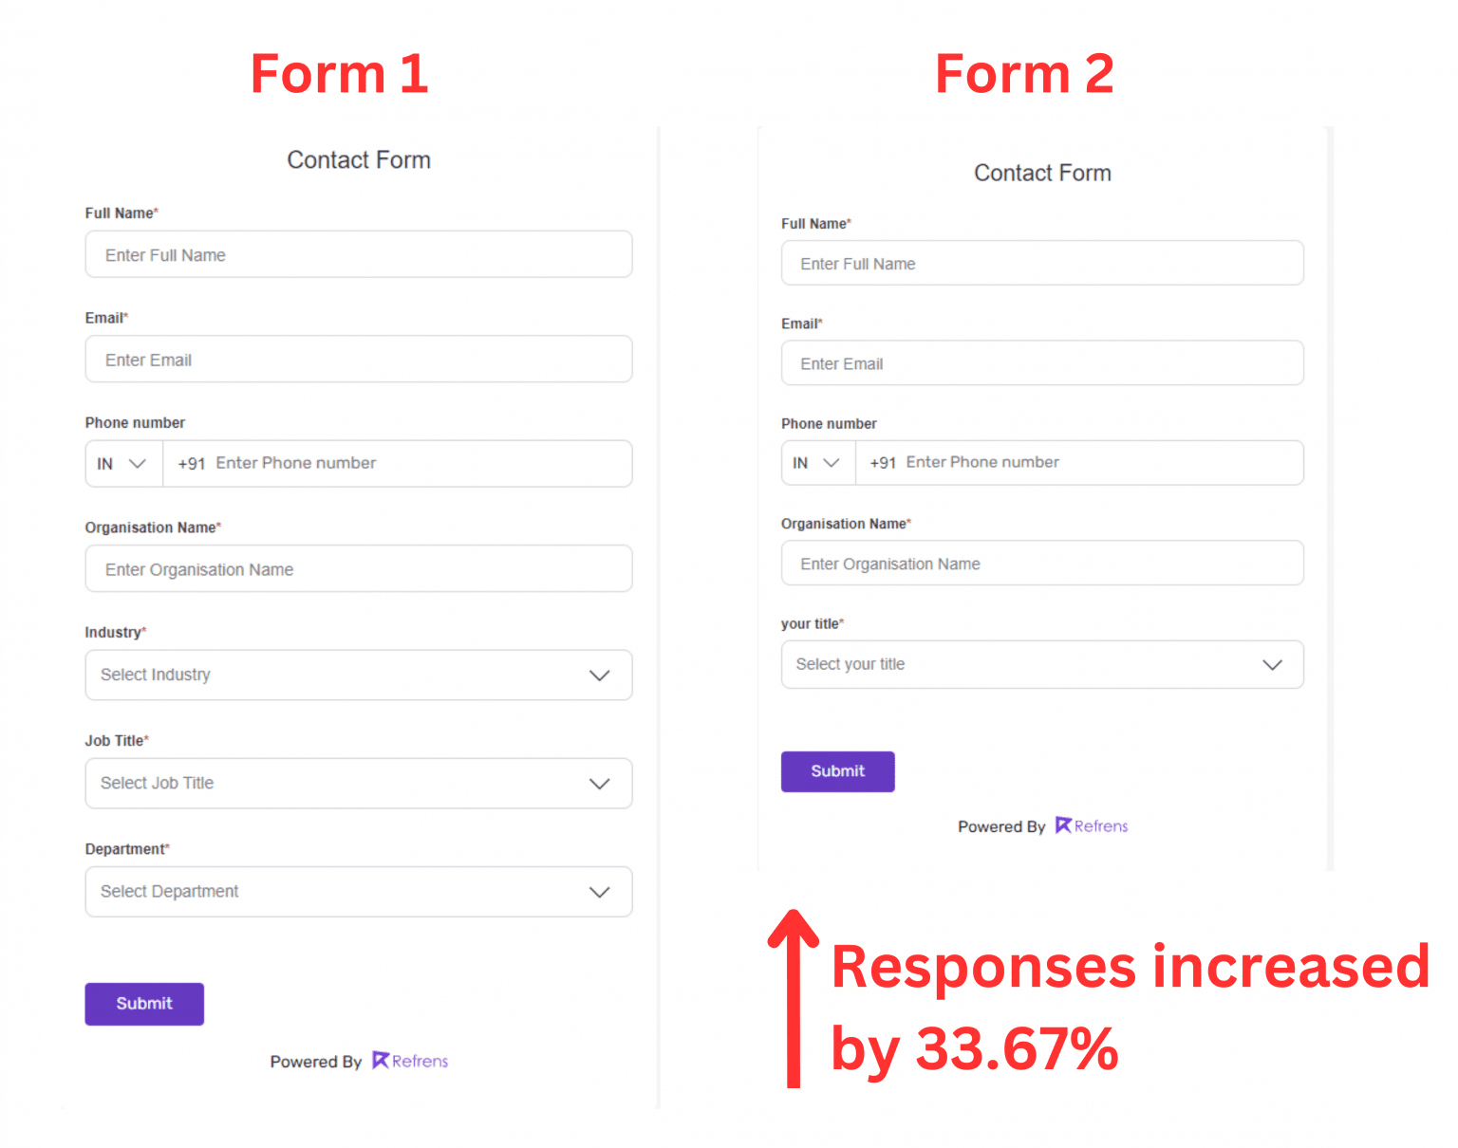Viewport: 1458px width, 1148px height.
Task: Click the Submit button on Form 1
Action: 143,1003
